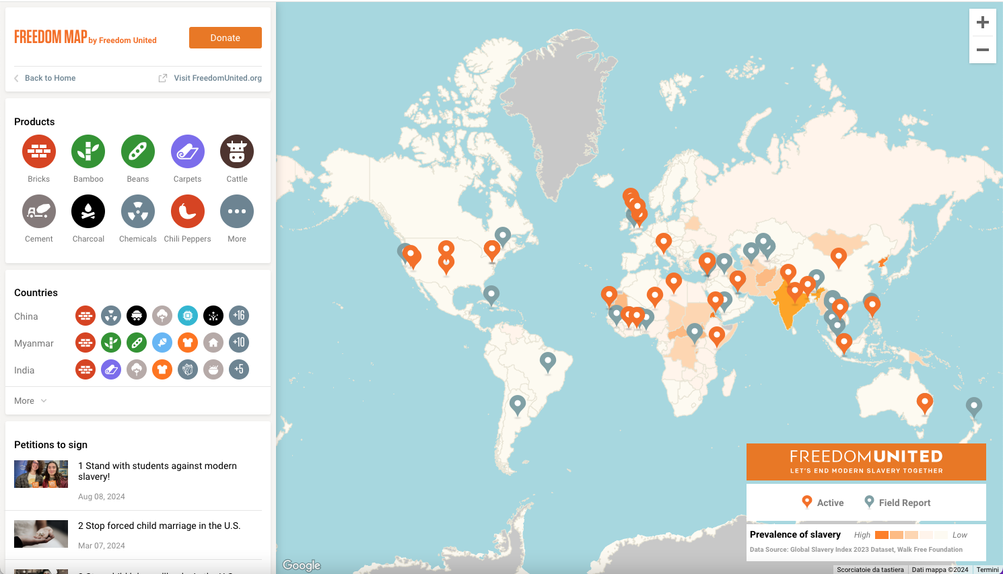Zoom out of the map
This screenshot has width=1003, height=574.
click(x=982, y=50)
